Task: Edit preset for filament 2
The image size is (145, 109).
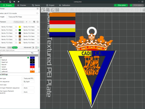Action: click(x=38, y=27)
